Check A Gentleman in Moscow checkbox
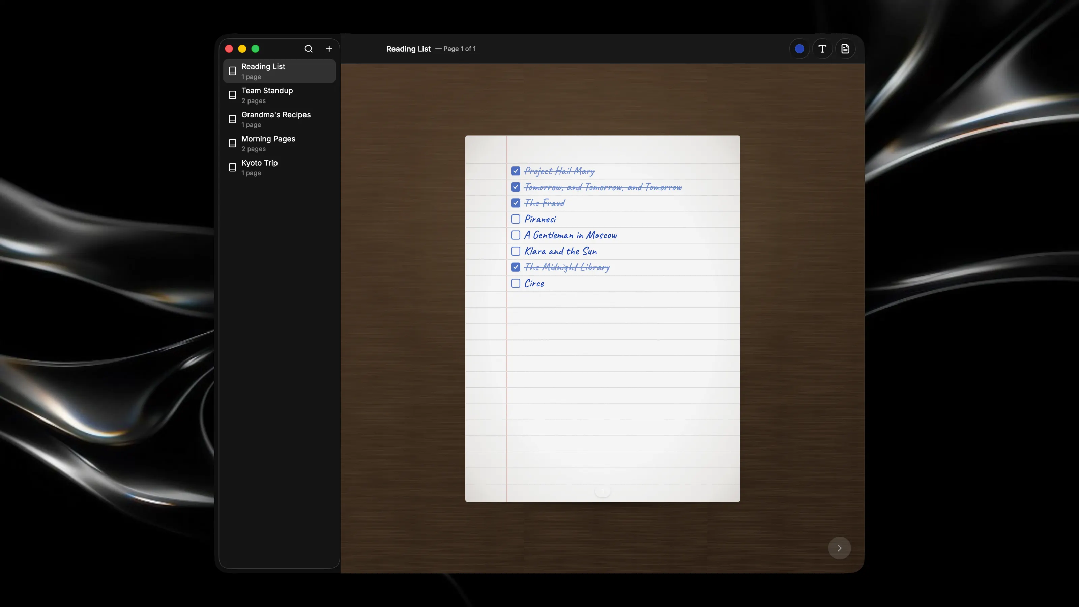Image resolution: width=1079 pixels, height=607 pixels. pyautogui.click(x=516, y=235)
